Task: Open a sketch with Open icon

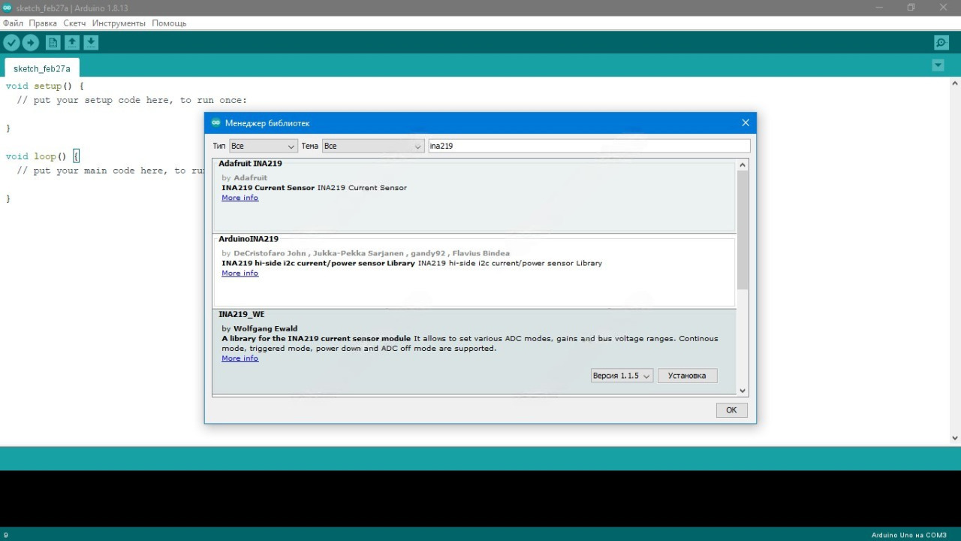Action: (x=71, y=43)
